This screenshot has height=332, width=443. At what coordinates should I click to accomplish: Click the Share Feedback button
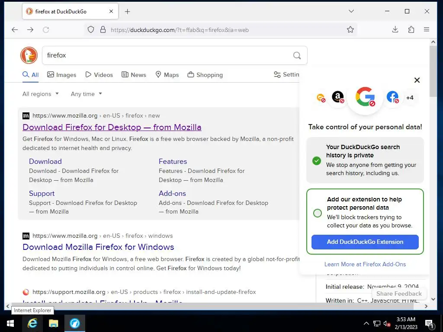pos(399,294)
